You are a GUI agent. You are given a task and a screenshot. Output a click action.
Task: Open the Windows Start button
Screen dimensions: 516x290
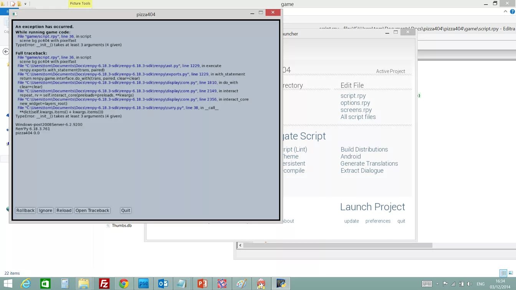click(x=8, y=283)
